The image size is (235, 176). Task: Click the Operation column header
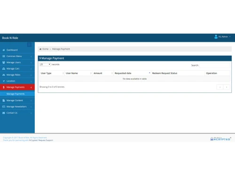point(217,73)
